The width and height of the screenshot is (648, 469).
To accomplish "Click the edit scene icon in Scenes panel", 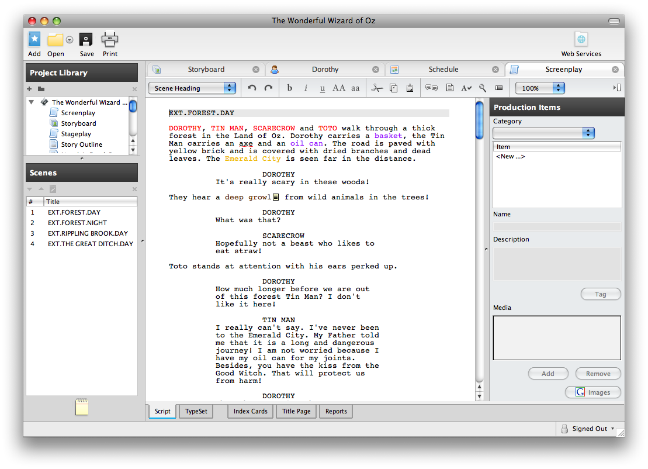I will 53,189.
